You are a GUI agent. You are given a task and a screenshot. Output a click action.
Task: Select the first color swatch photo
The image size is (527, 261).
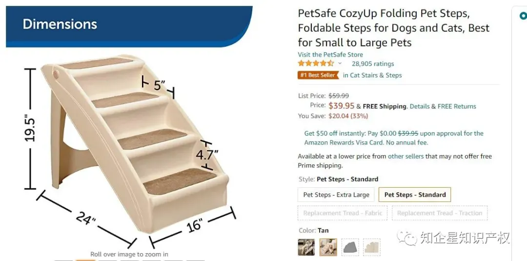click(306, 247)
